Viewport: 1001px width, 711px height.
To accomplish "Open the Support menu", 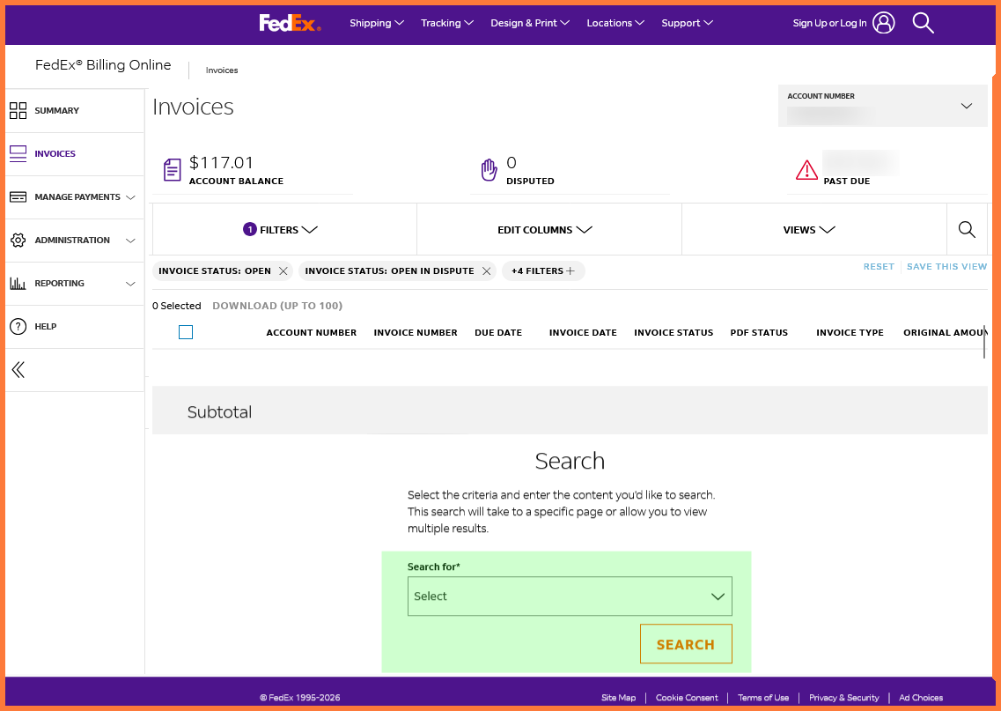I will pyautogui.click(x=687, y=23).
